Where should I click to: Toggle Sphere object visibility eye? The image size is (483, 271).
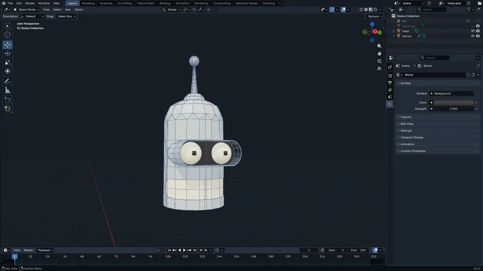pos(472,36)
